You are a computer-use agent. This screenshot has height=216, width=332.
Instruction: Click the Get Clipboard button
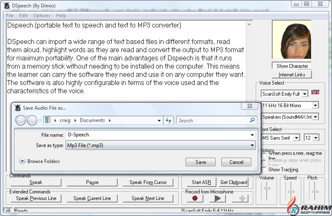234,182
